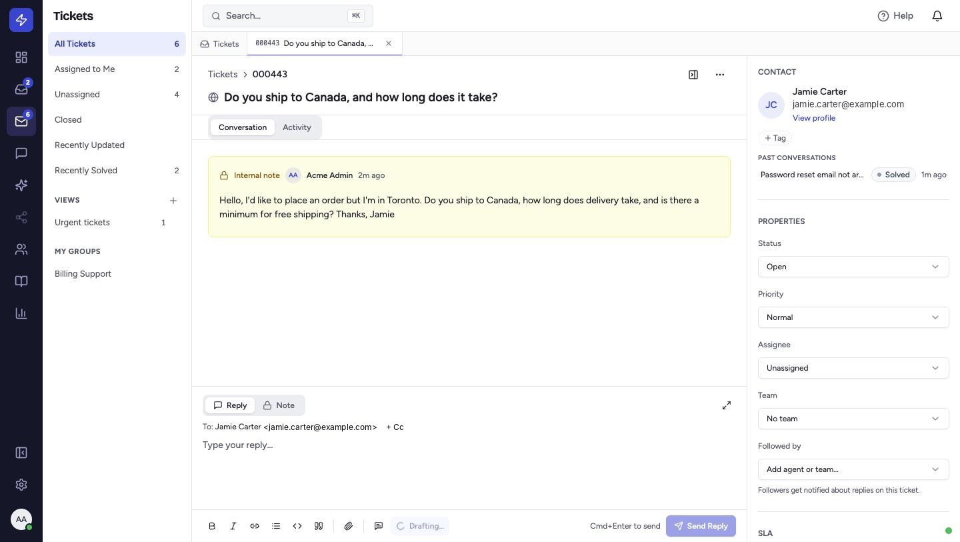The image size is (960, 542).
Task: Apply italic formatting in reply toolbar
Action: (233, 526)
